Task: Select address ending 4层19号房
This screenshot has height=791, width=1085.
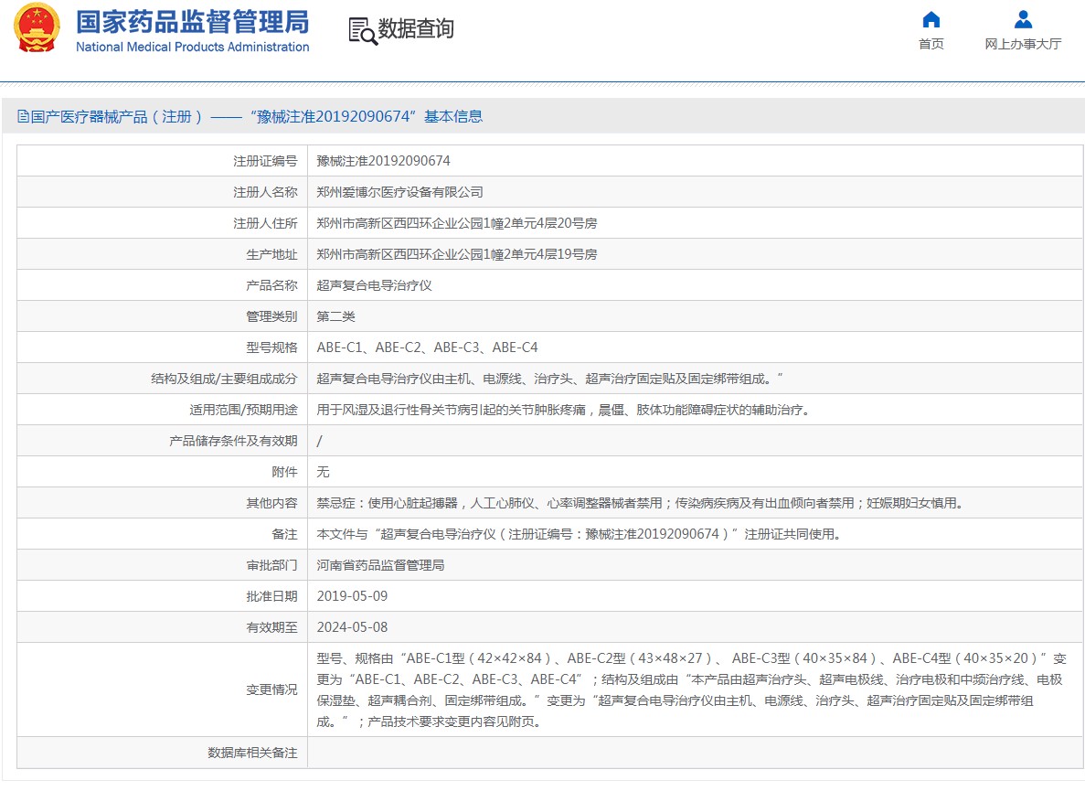Action: coord(457,254)
